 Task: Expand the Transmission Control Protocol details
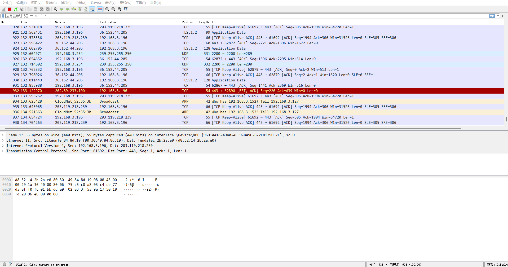click(x=3, y=151)
